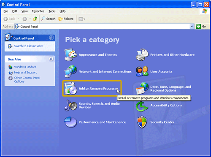Expand the Address bar dropdown arrow
The image size is (211, 157).
192,26
